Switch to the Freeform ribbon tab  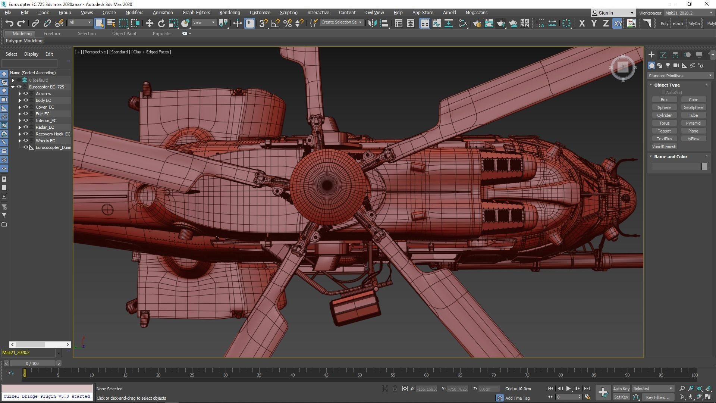52,34
